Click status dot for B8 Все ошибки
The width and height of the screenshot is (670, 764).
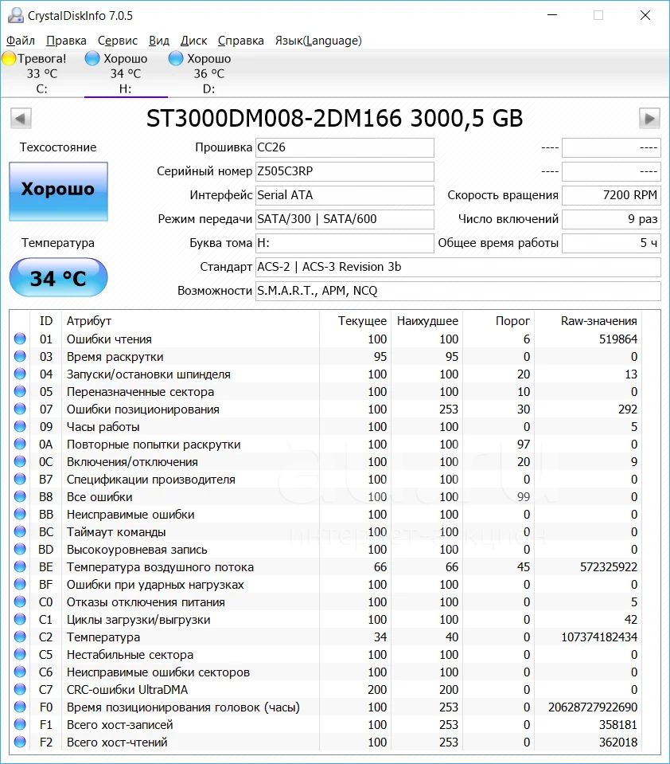(x=20, y=496)
